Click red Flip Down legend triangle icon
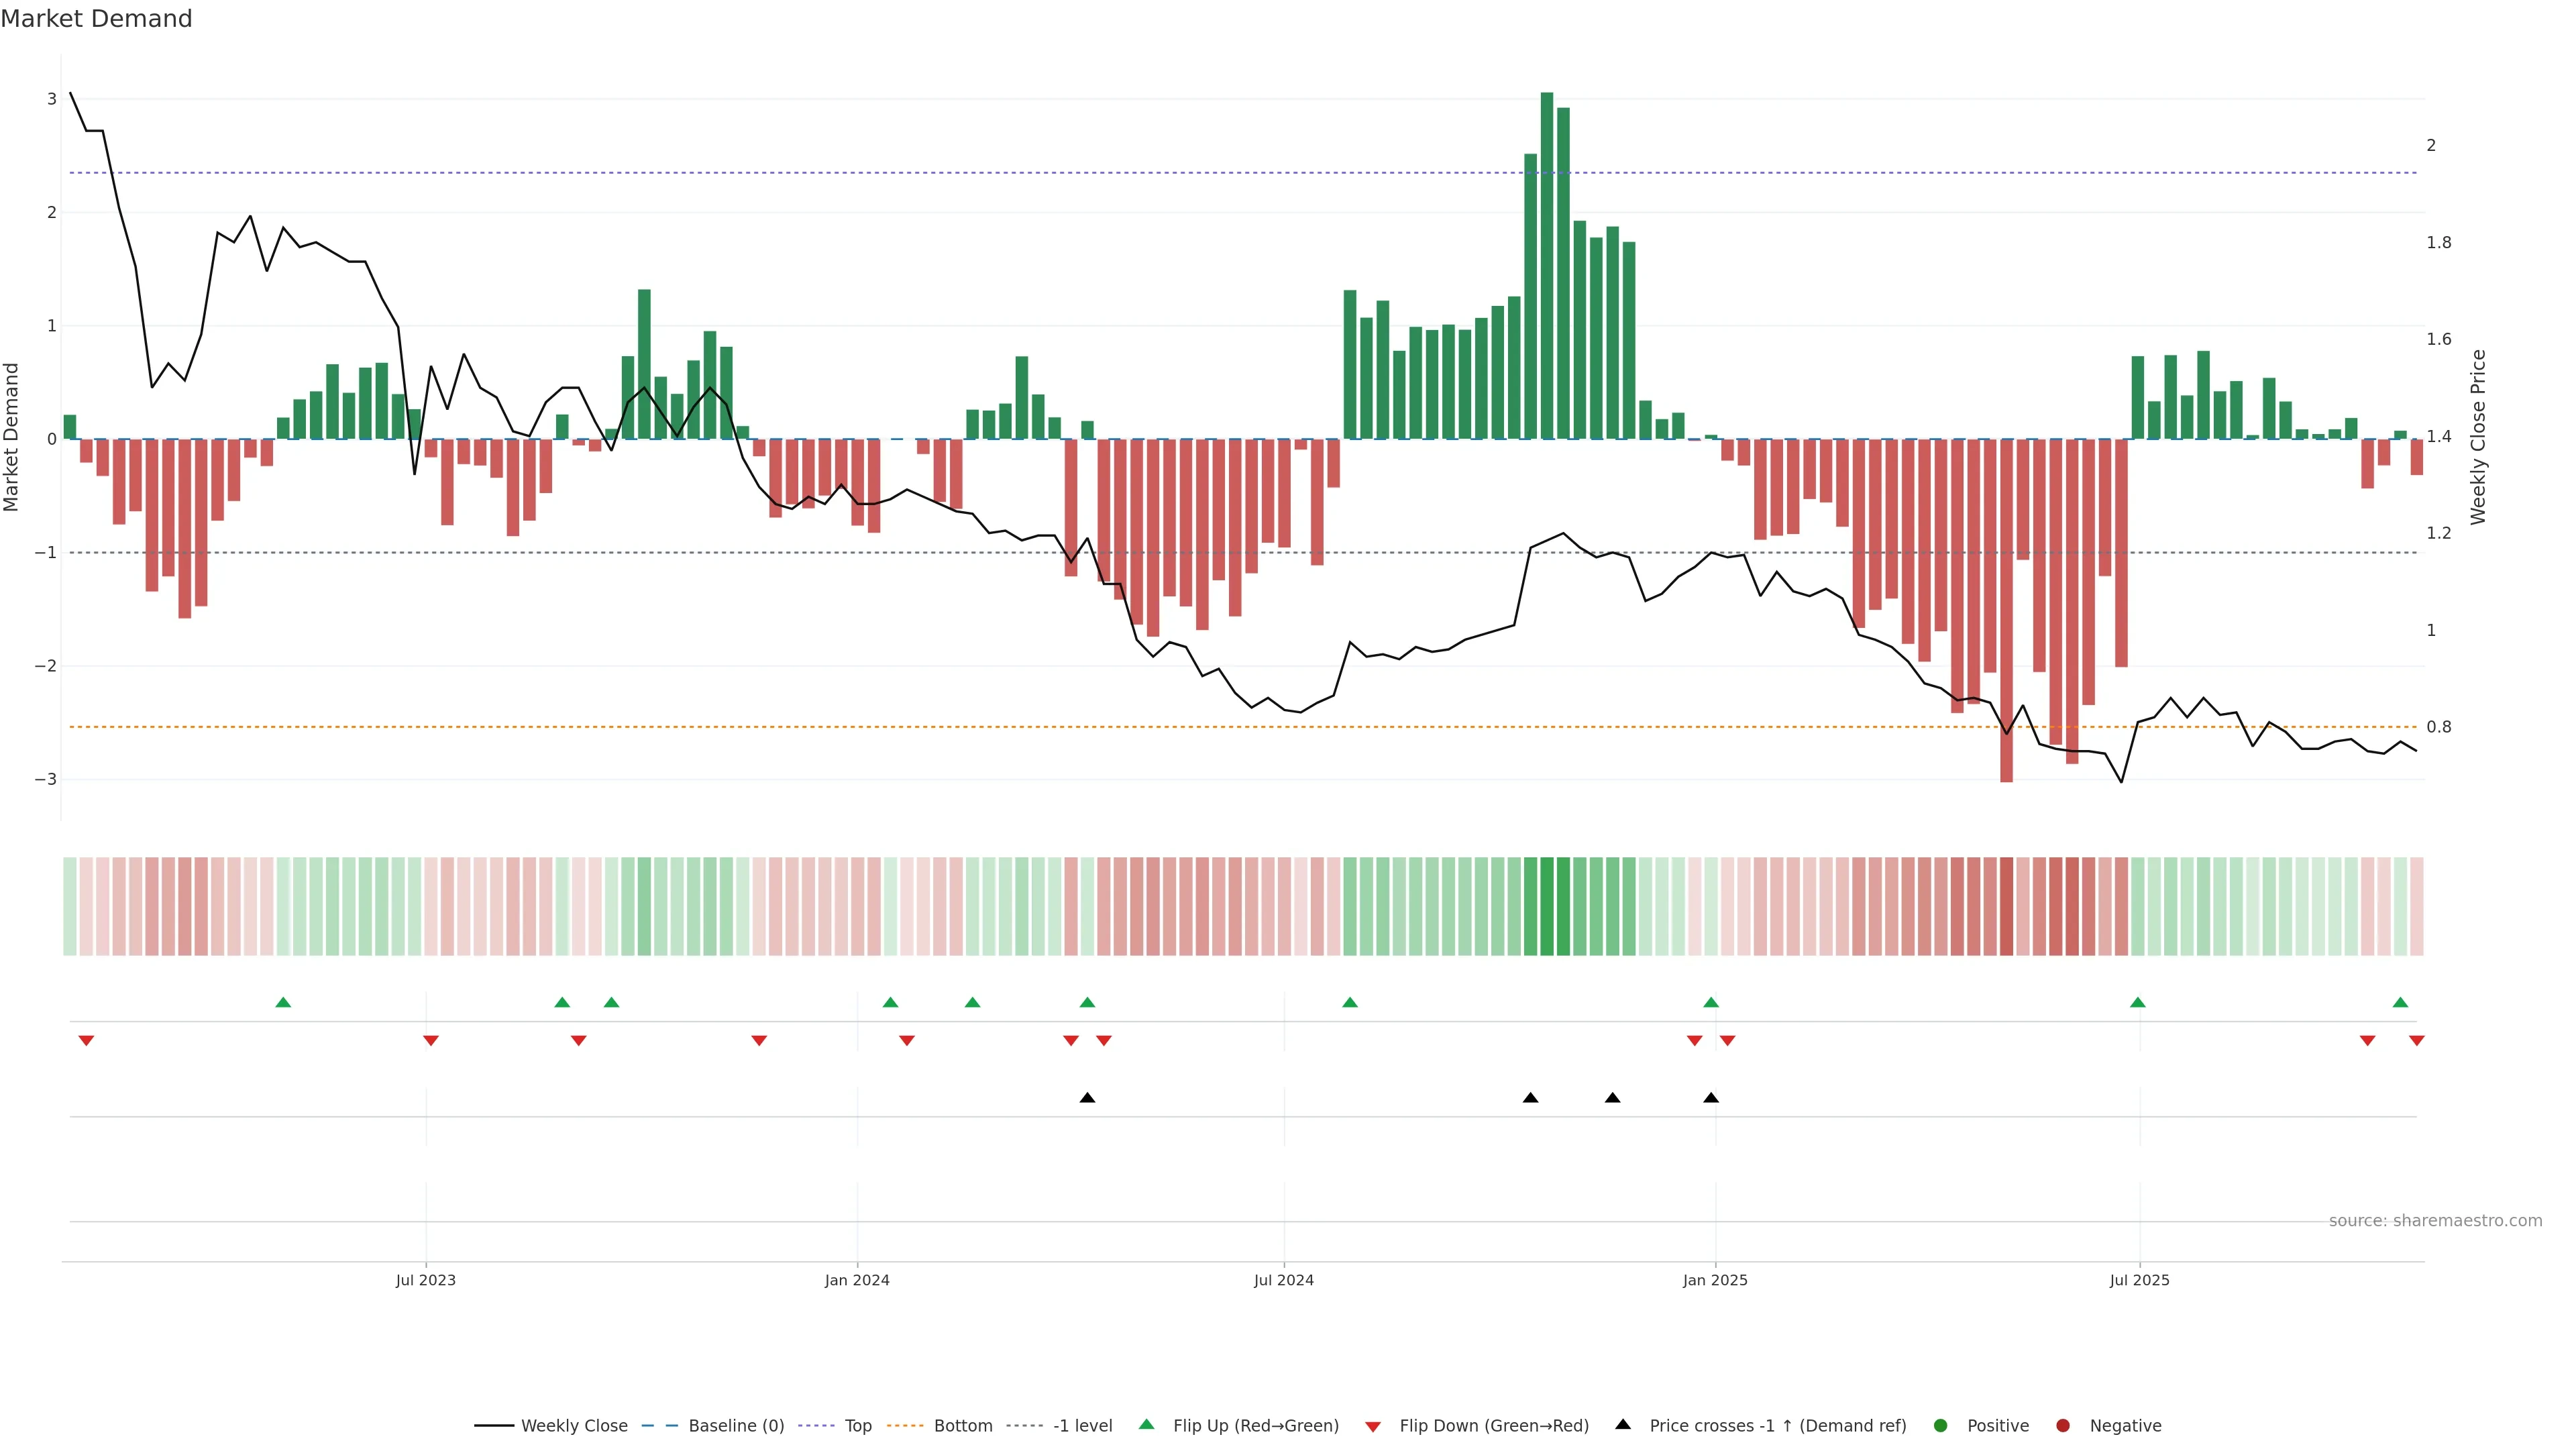 tap(1373, 1426)
